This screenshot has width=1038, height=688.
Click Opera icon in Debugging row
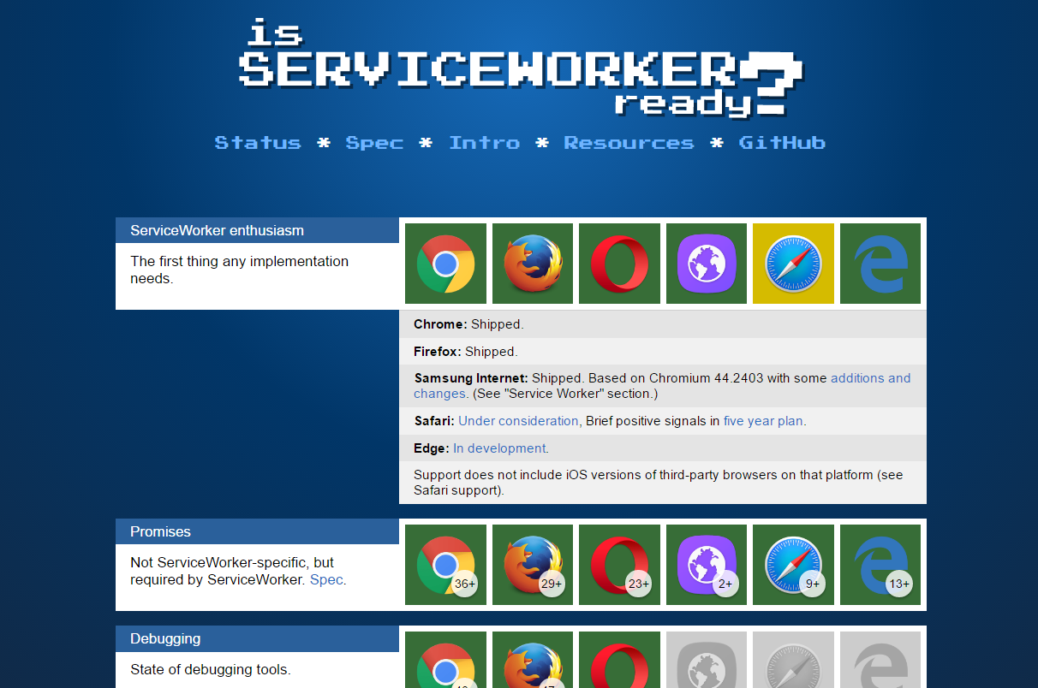pos(619,660)
